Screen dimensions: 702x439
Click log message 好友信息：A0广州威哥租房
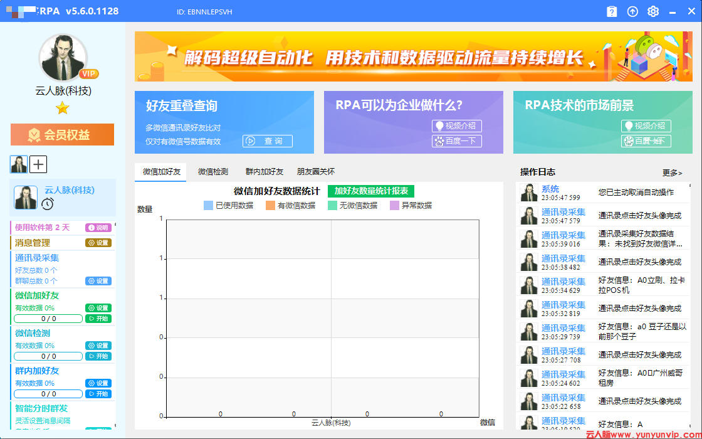640,378
